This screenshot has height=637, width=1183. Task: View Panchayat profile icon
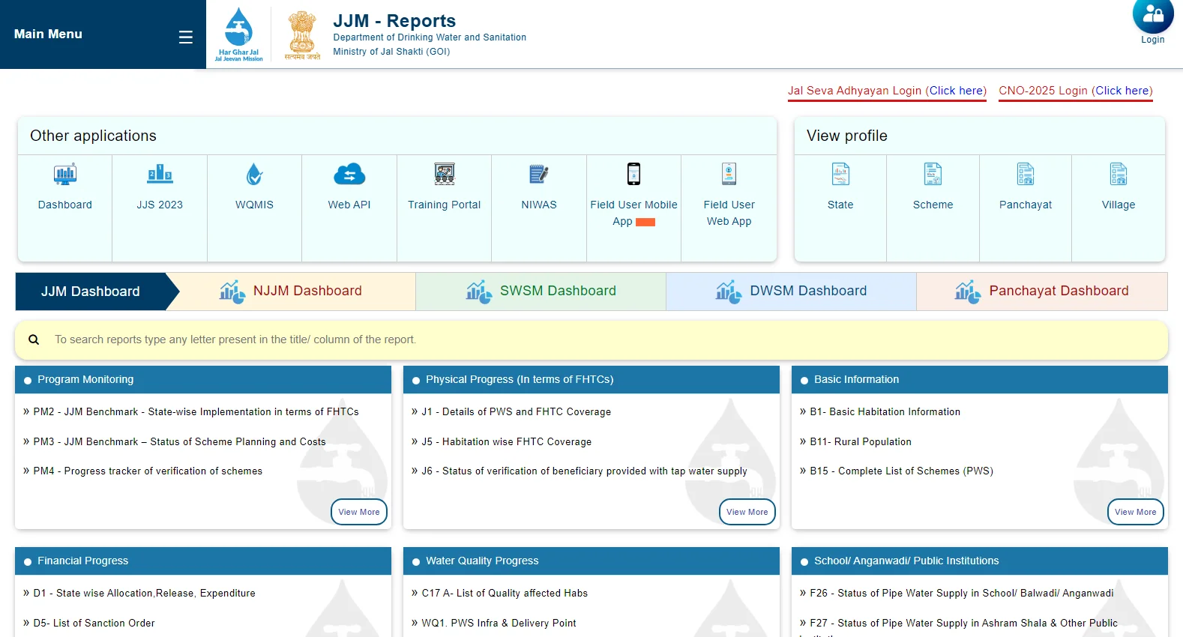[1026, 174]
